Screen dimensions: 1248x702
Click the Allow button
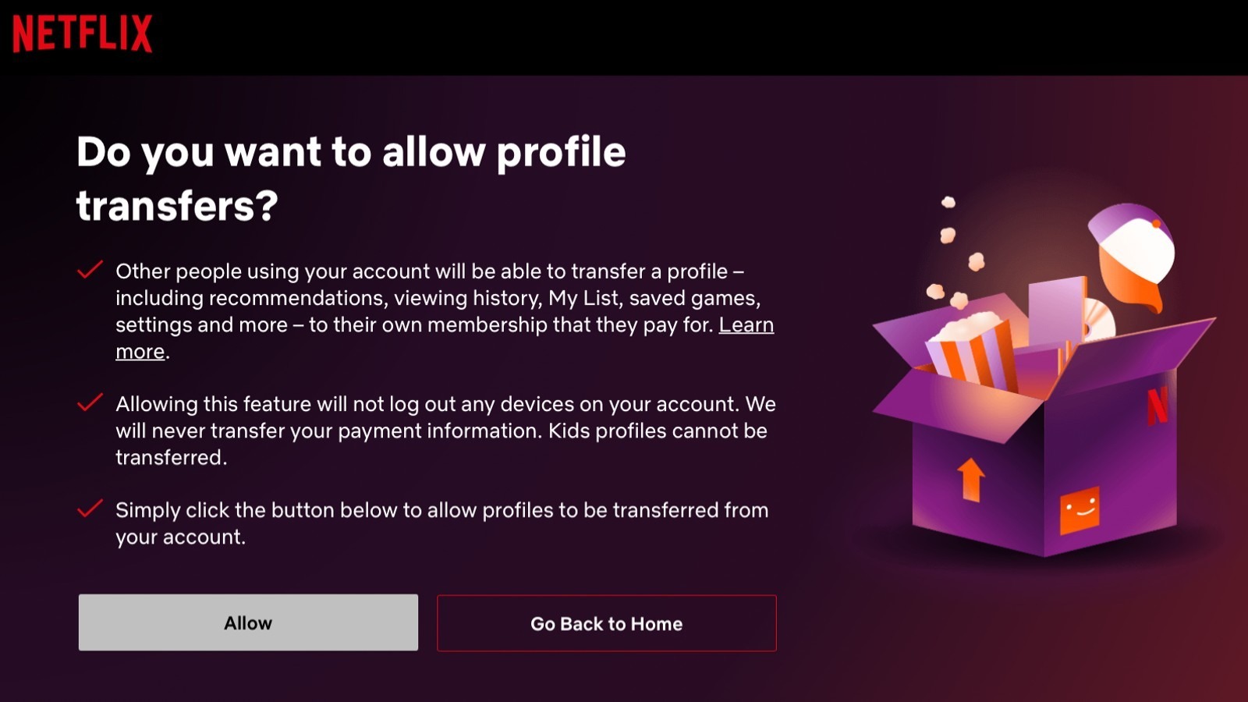tap(248, 622)
